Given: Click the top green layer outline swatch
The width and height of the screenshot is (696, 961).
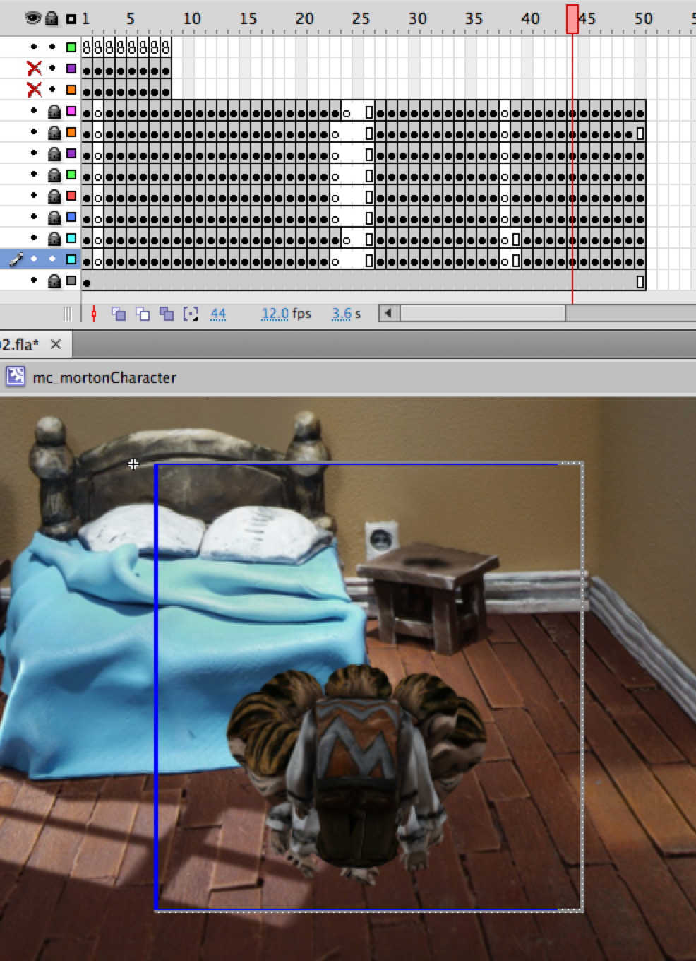Looking at the screenshot, I should coord(71,47).
